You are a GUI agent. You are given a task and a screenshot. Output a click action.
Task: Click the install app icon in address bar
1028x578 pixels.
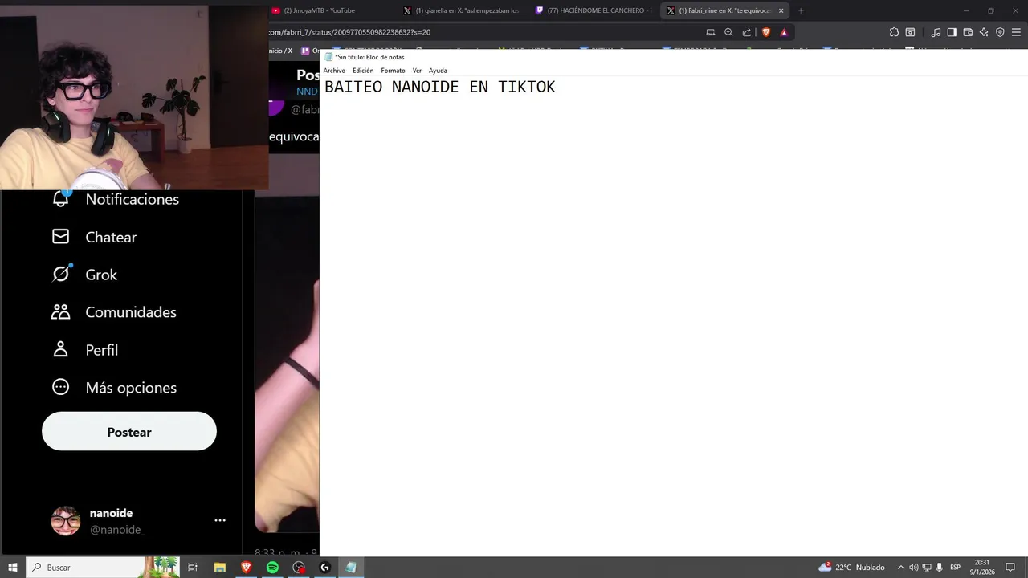click(x=711, y=32)
